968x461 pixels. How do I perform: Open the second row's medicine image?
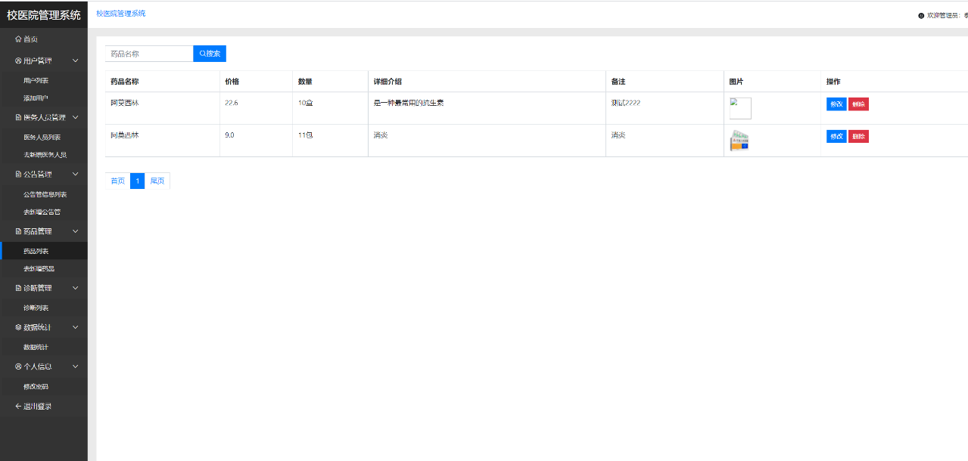click(739, 141)
